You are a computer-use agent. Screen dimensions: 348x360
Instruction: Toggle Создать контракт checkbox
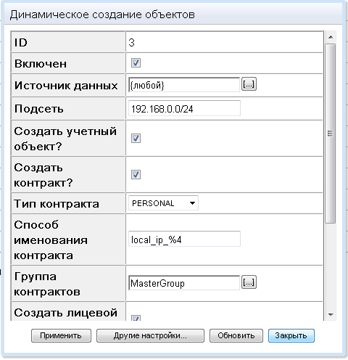[136, 174]
